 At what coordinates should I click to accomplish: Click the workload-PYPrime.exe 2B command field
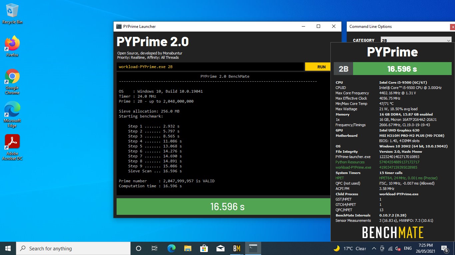click(x=210, y=67)
